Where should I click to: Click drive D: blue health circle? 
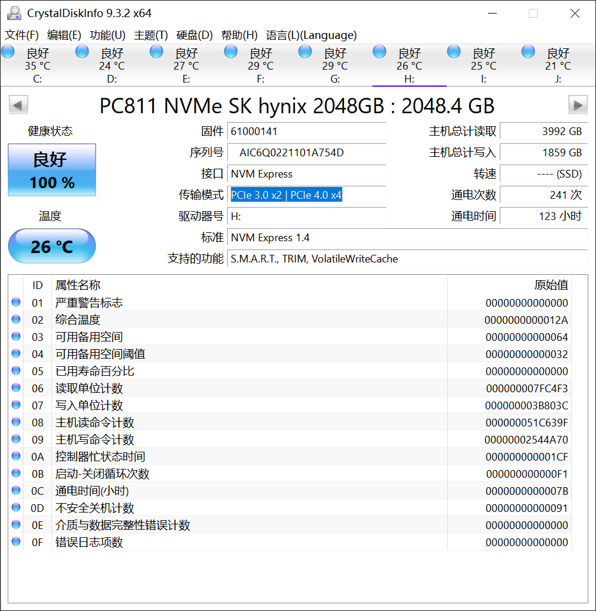(81, 51)
